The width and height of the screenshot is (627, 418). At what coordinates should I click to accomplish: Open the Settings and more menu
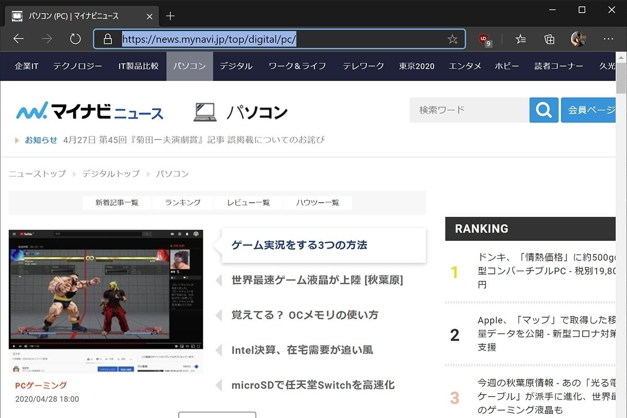608,39
